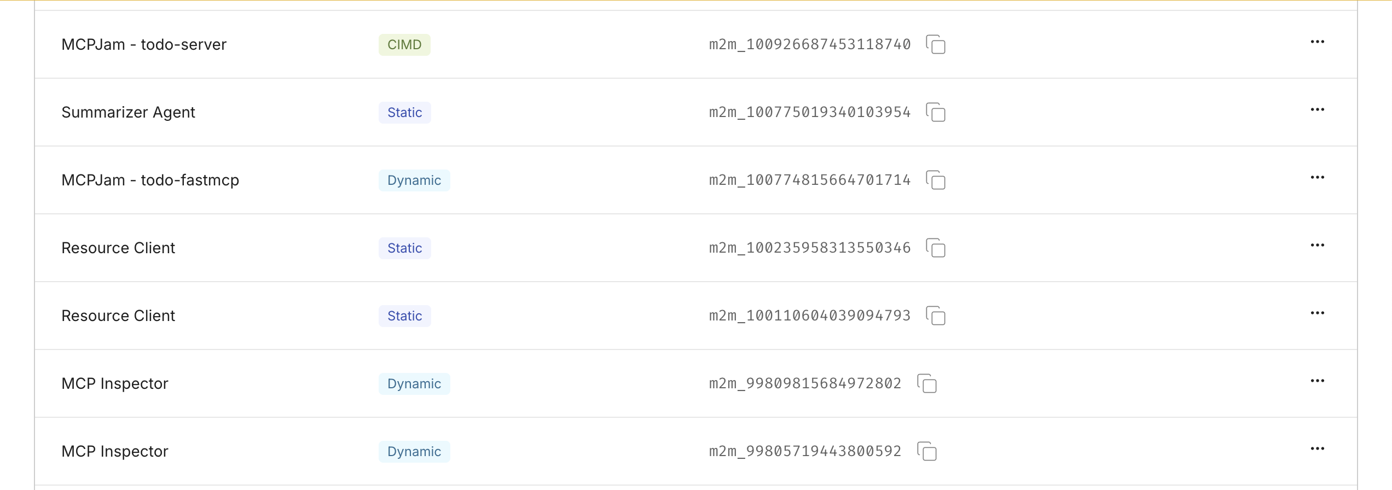Click the Dynamic badge beside MCPJam todo-fastmcp
1392x490 pixels.
pos(414,180)
